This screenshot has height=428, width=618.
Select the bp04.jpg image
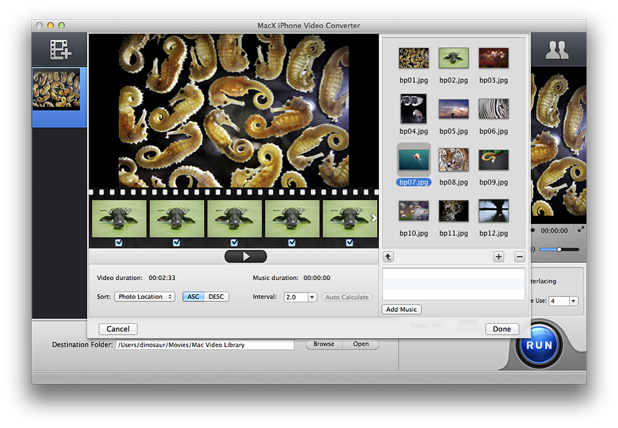(x=413, y=109)
